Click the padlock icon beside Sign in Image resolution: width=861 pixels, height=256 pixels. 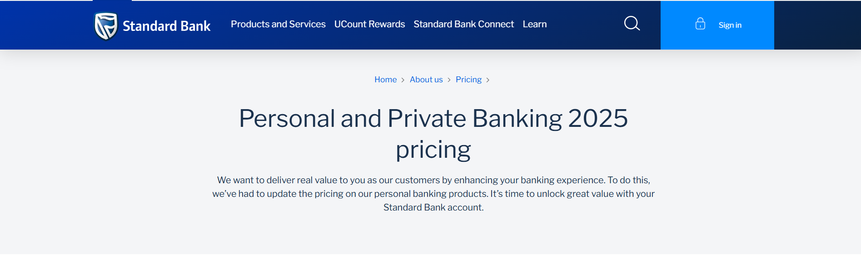point(700,24)
